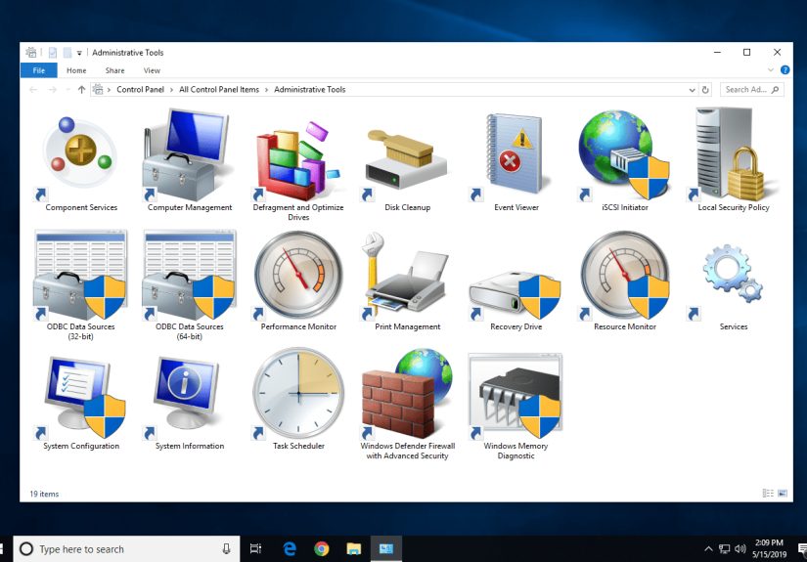
Task: Switch to large icons view layout
Action: coord(783,494)
